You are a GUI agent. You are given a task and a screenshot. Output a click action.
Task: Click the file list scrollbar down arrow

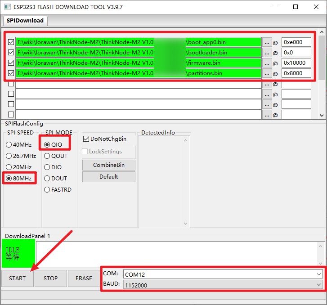click(322, 115)
